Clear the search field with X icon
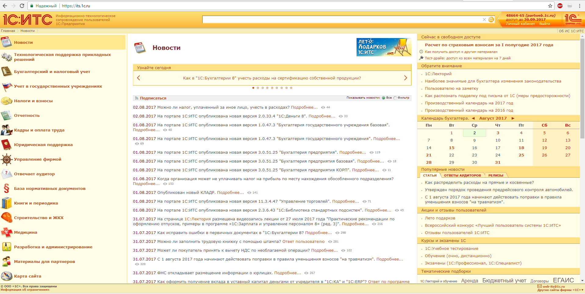 (x=484, y=19)
